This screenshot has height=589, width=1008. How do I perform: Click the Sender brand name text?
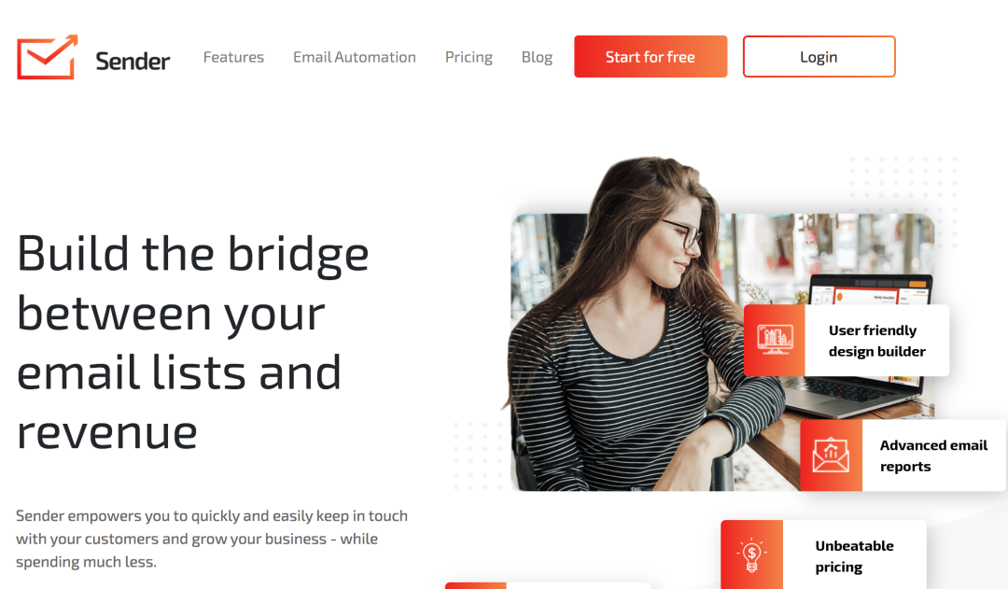coord(133,61)
